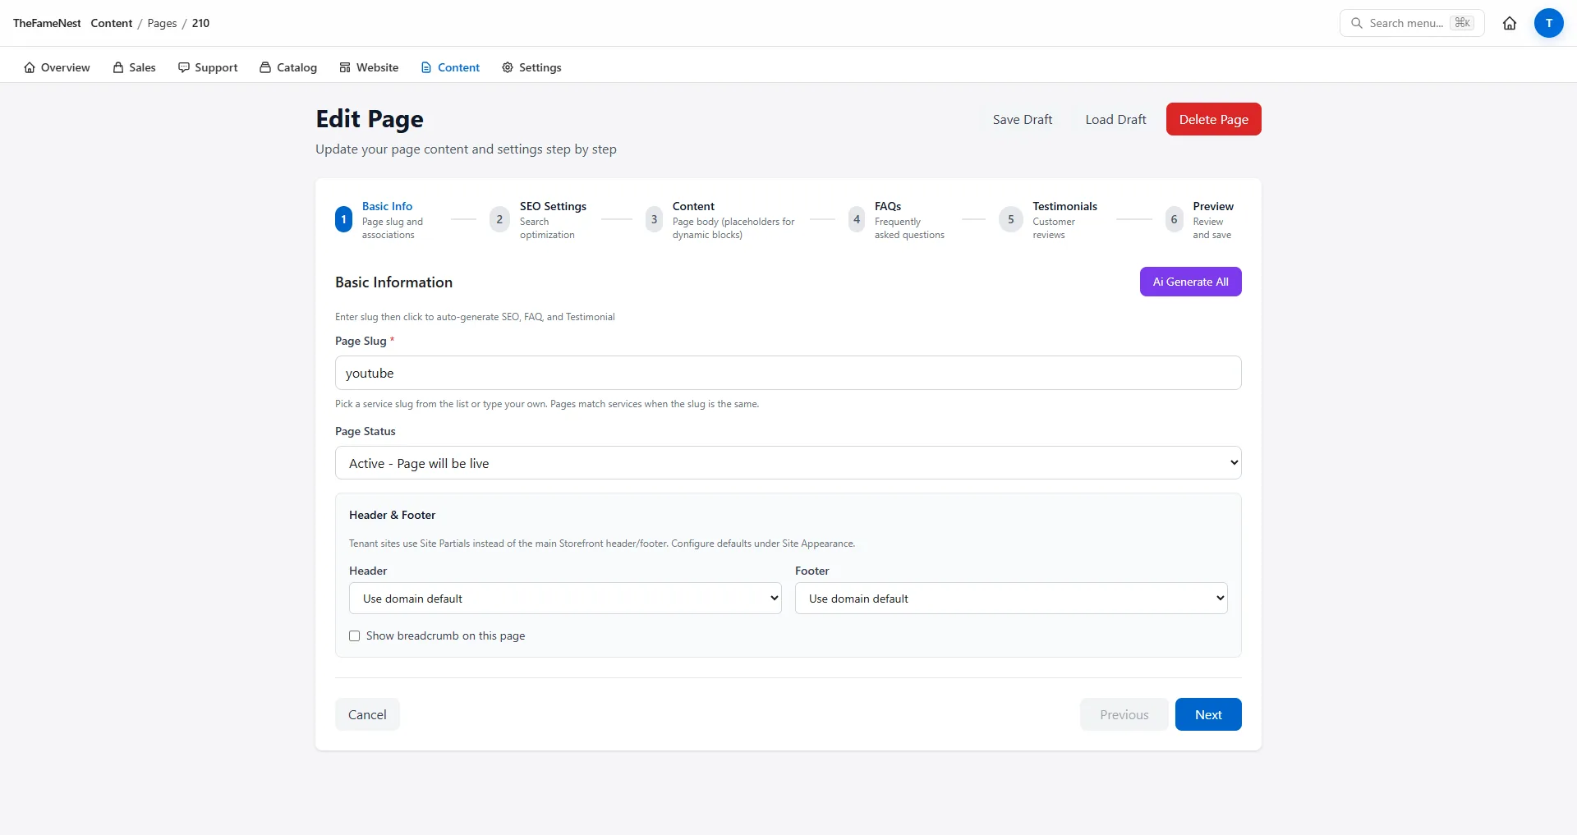Click the Website layout icon
Viewport: 1577px width, 835px height.
click(x=345, y=67)
